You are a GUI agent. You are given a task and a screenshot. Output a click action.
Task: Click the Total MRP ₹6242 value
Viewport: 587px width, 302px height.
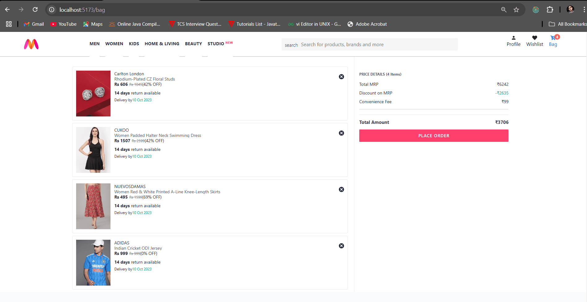[x=503, y=84]
